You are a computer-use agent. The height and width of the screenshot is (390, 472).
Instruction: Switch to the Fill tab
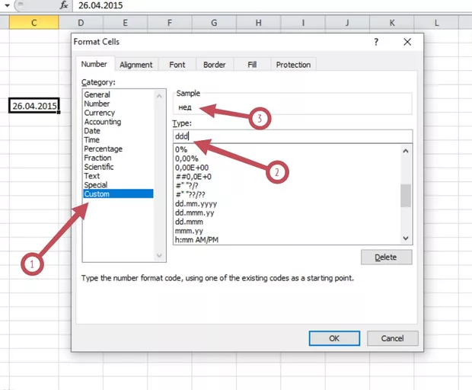[252, 65]
